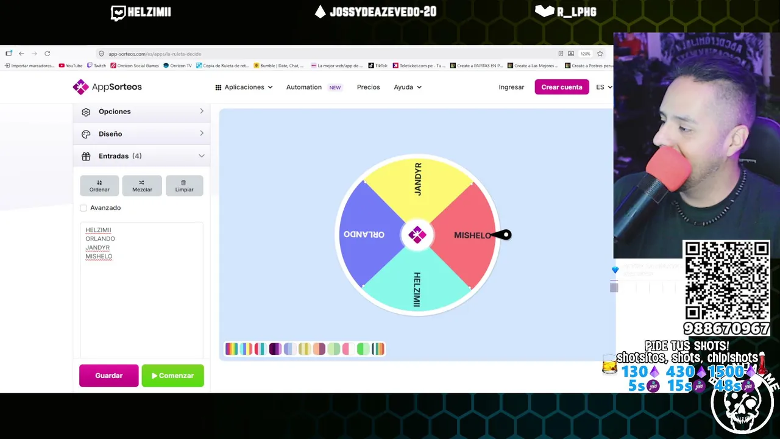
Task: Open the ES language selector
Action: (x=603, y=87)
